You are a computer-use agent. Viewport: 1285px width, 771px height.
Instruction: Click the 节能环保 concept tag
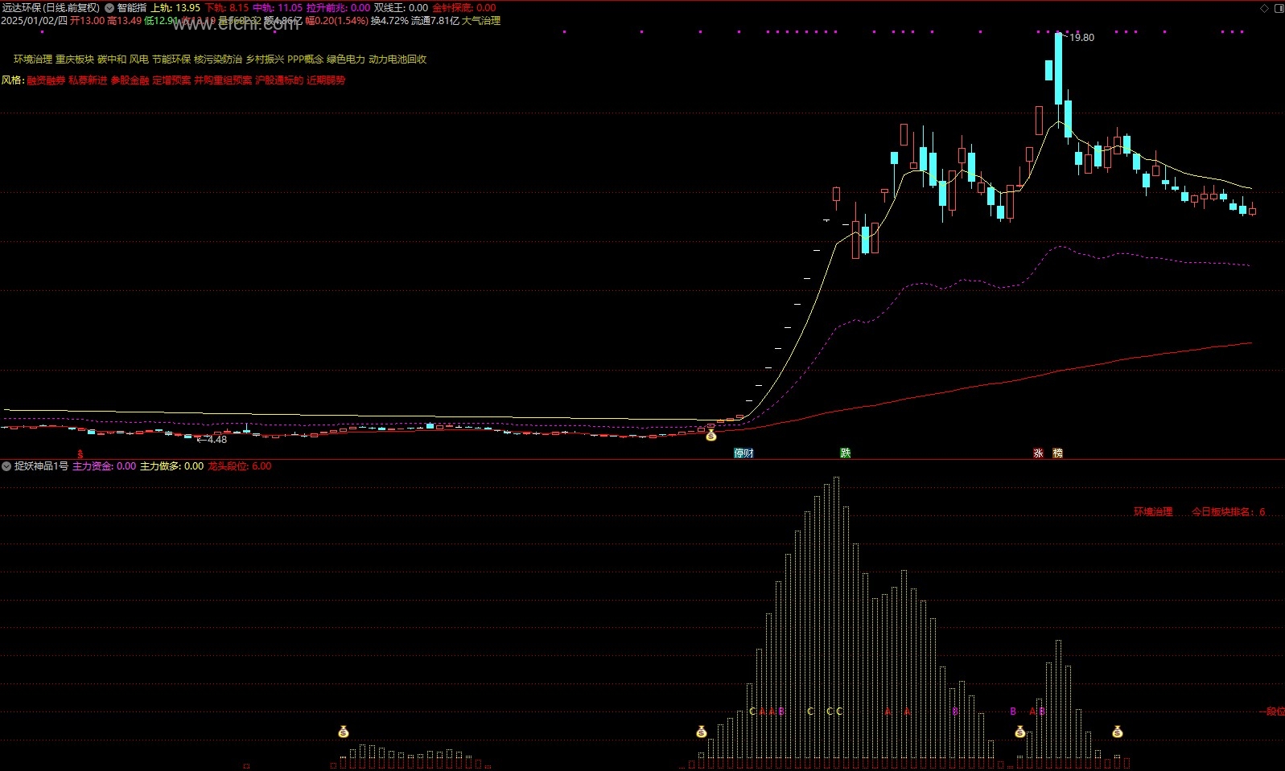pos(171,59)
